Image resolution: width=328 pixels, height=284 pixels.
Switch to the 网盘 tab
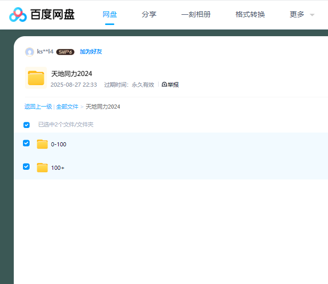[110, 14]
